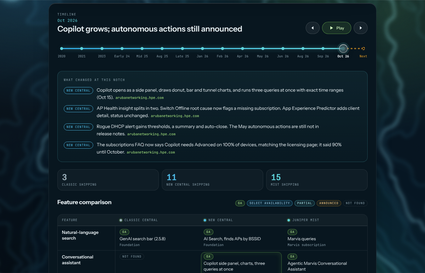Image resolution: width=425 pixels, height=273 pixels.
Task: Open arubanetworking.hpe.com link in Rogue DHCP alert note
Action: click(x=151, y=134)
